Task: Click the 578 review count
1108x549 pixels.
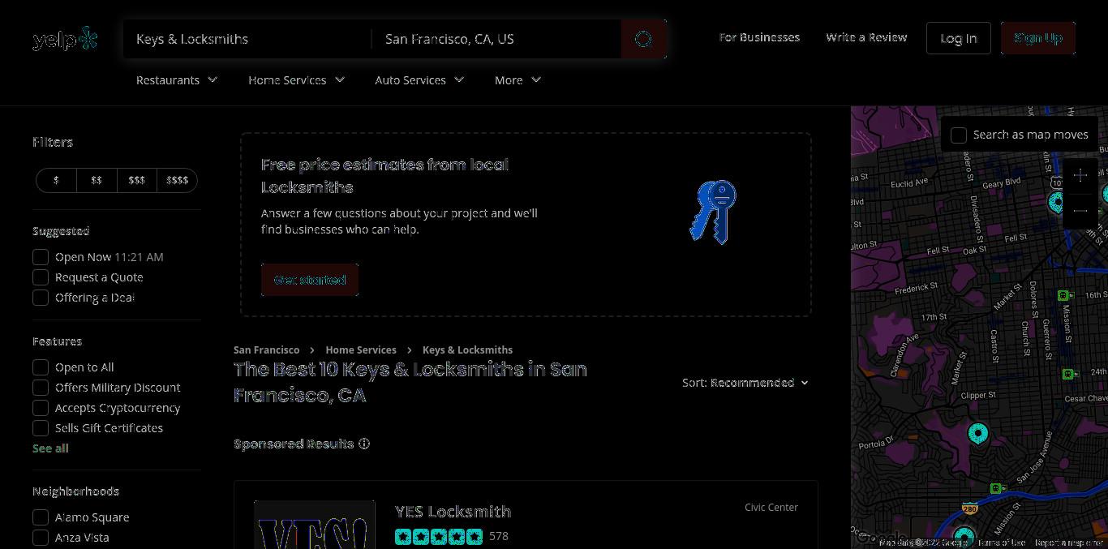Action: [x=499, y=536]
